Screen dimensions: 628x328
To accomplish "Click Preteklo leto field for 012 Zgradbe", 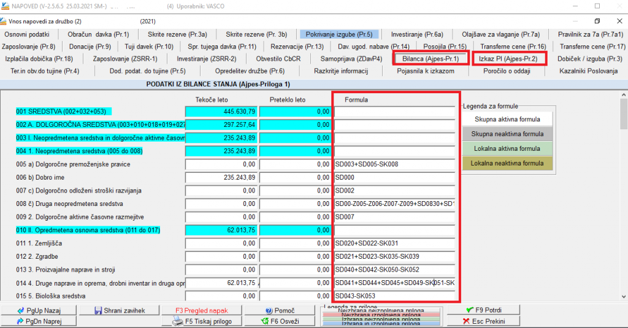I will pyautogui.click(x=295, y=256).
